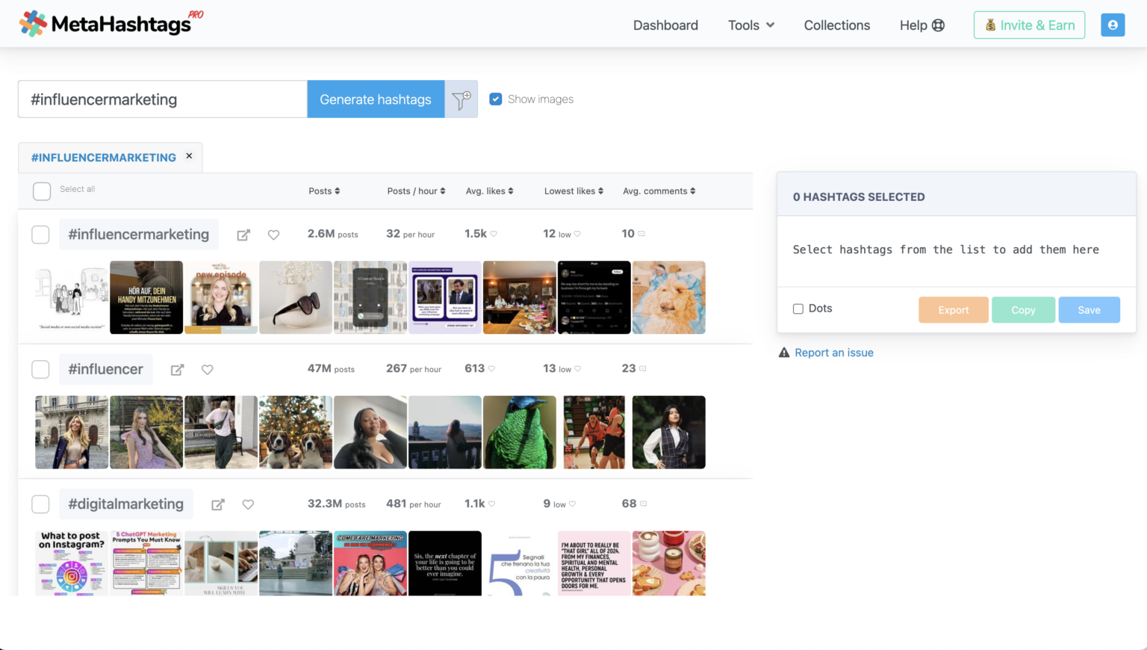This screenshot has width=1147, height=650.
Task: Open the Tools dropdown menu
Action: (x=750, y=25)
